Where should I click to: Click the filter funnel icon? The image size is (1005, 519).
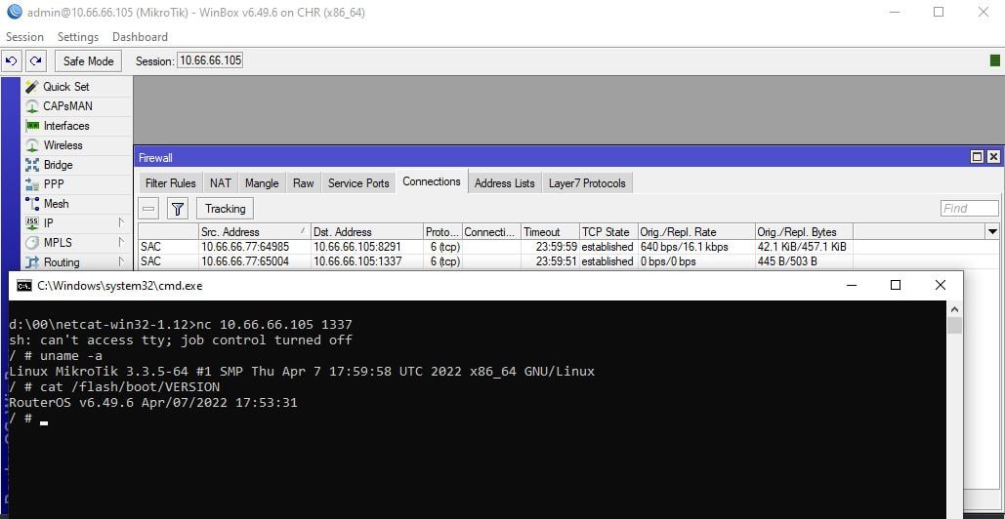click(x=178, y=209)
